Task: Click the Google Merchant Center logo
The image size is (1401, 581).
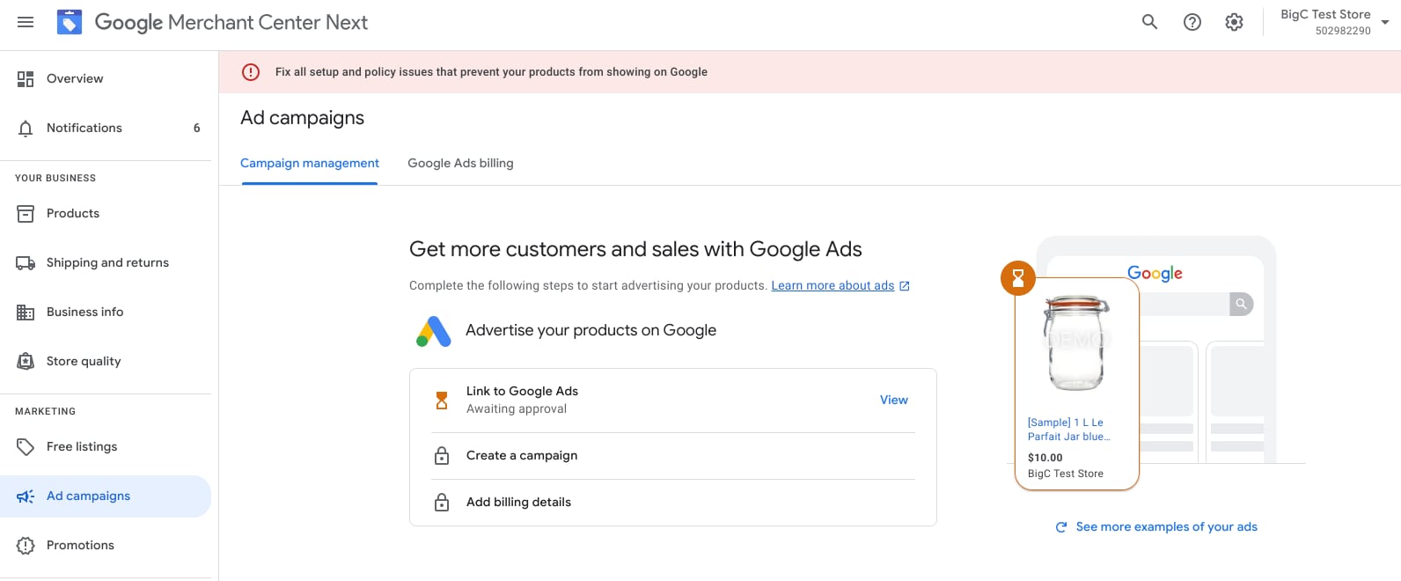Action: 70,22
